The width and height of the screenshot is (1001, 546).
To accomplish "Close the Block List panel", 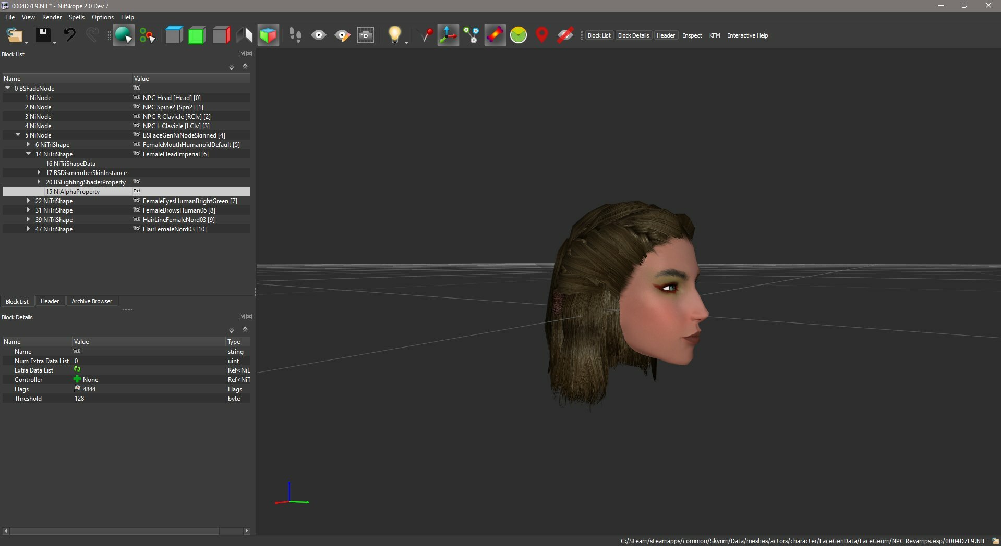I will coord(249,54).
